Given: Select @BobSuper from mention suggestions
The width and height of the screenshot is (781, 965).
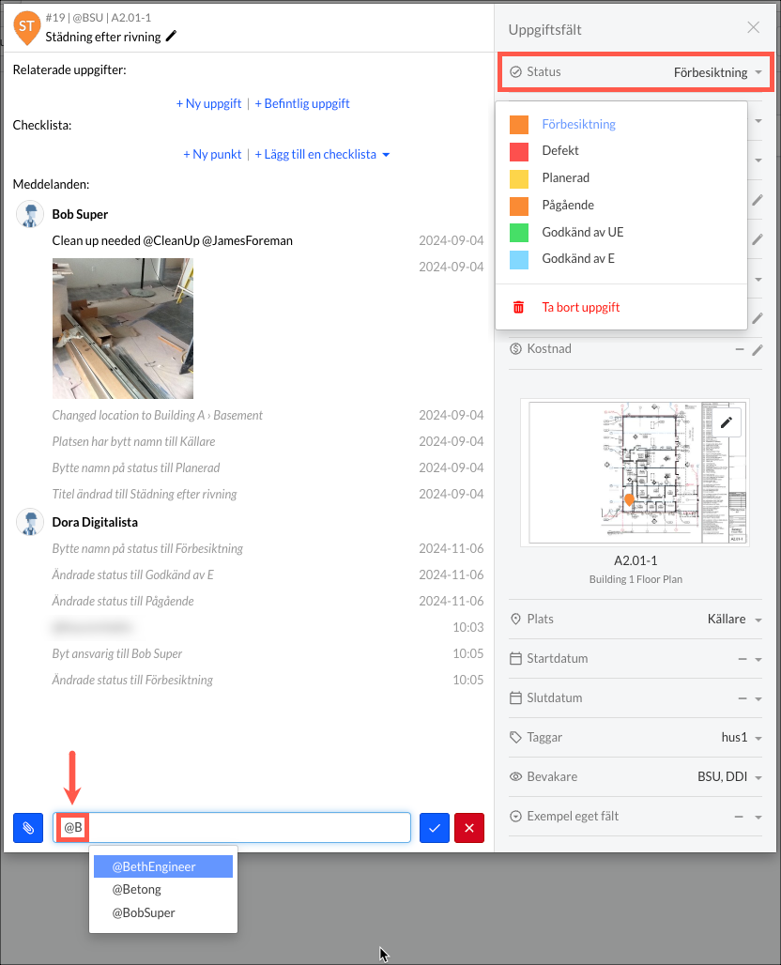Looking at the screenshot, I should [144, 912].
